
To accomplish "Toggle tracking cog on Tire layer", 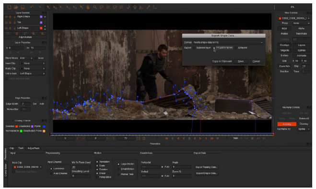I will click(x=10, y=23).
